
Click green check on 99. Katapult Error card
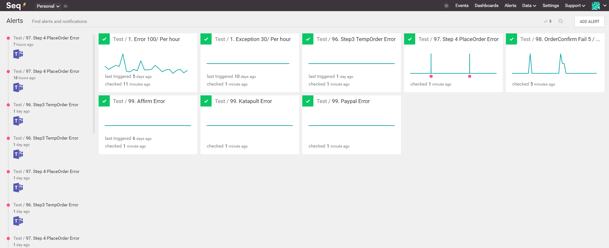206,101
